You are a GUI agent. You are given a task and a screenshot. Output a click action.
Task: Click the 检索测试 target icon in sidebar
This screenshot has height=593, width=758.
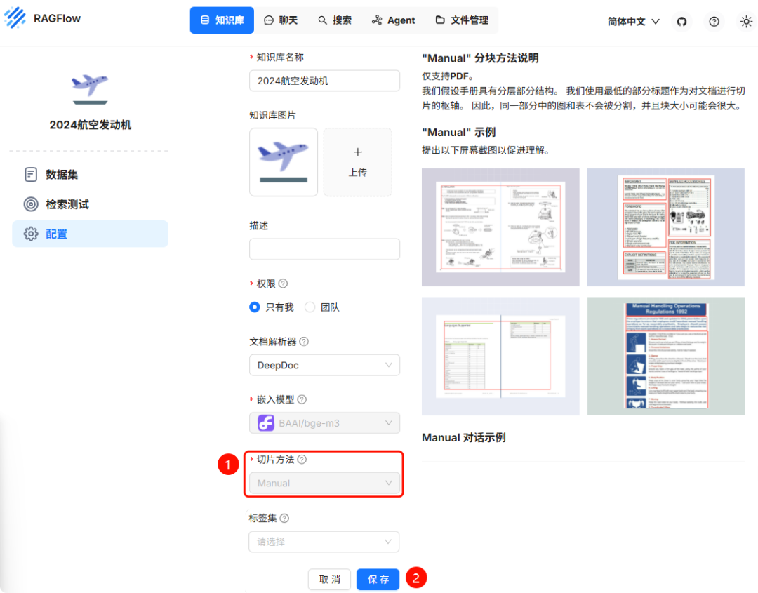coord(31,204)
